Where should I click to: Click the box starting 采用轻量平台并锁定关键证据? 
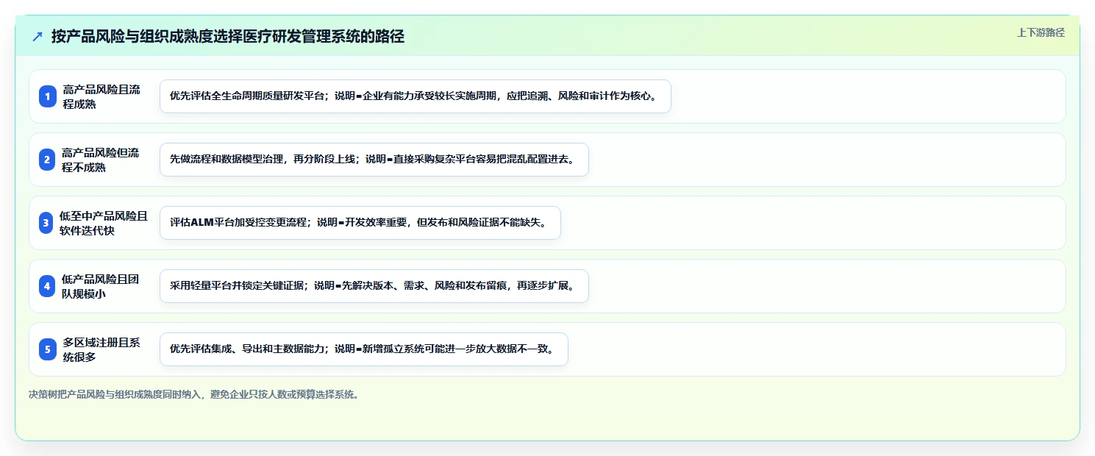click(x=374, y=286)
